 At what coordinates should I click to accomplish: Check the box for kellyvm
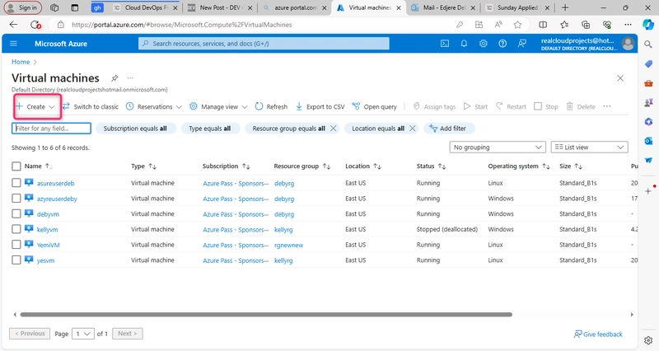(x=16, y=230)
